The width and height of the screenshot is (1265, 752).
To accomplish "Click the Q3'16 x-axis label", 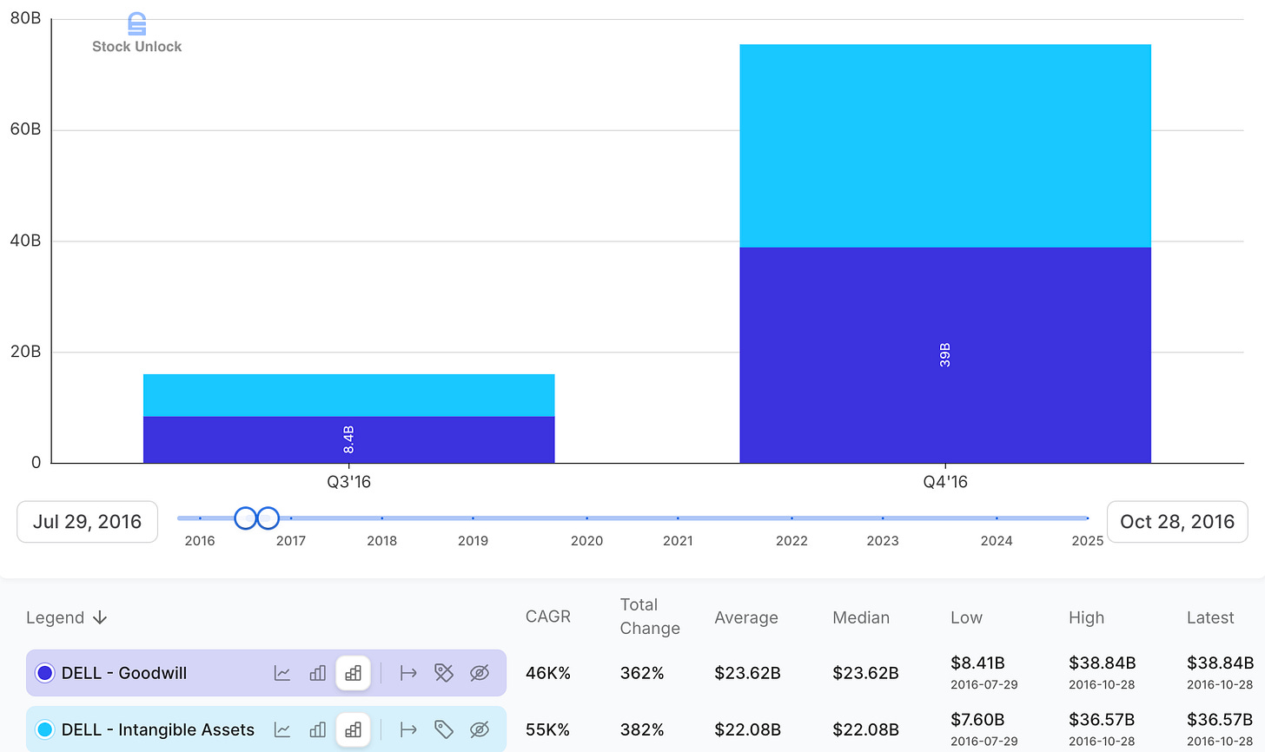I will pos(348,482).
